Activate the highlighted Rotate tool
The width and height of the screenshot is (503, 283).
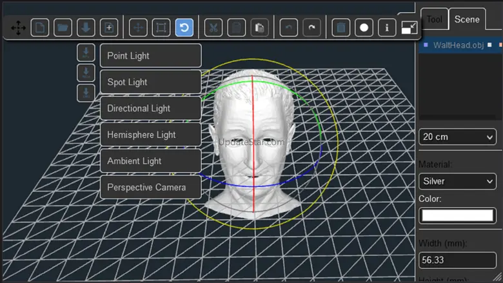pos(184,28)
